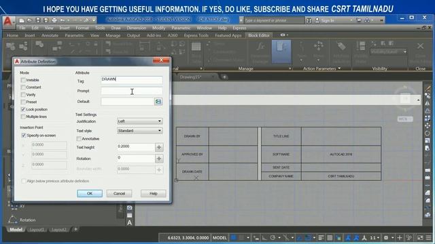Click the keyword search box

pyautogui.click(x=273, y=20)
